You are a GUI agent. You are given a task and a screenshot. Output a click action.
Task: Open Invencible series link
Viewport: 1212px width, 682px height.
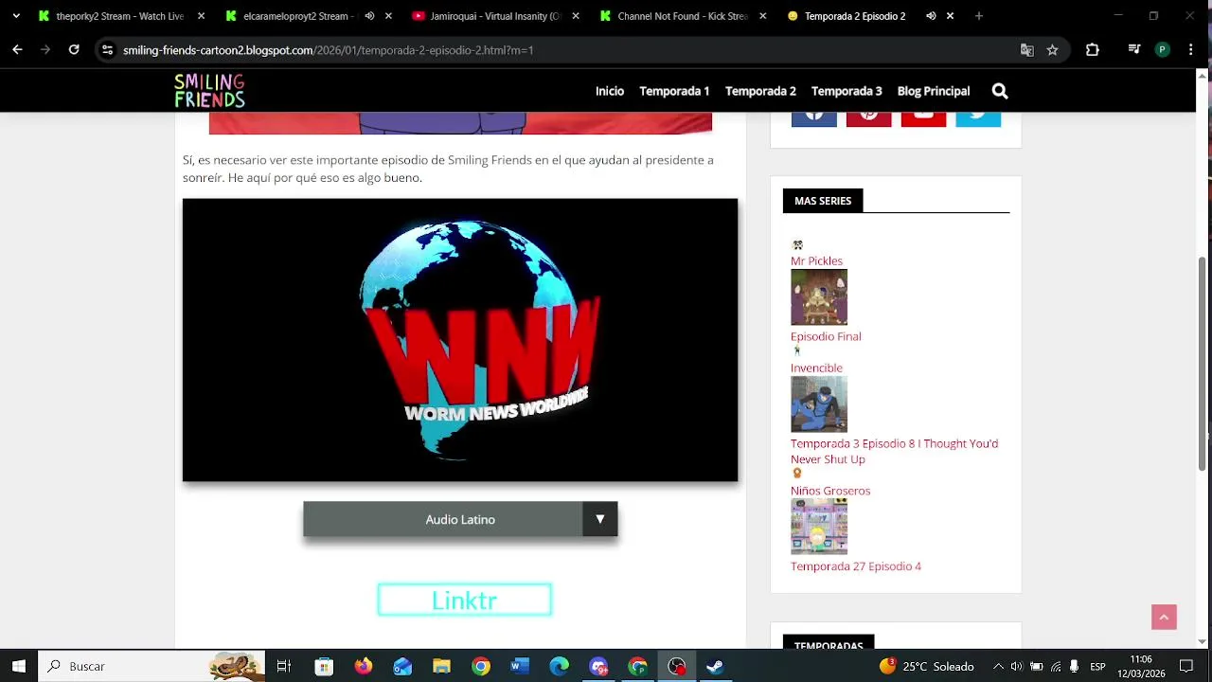816,368
